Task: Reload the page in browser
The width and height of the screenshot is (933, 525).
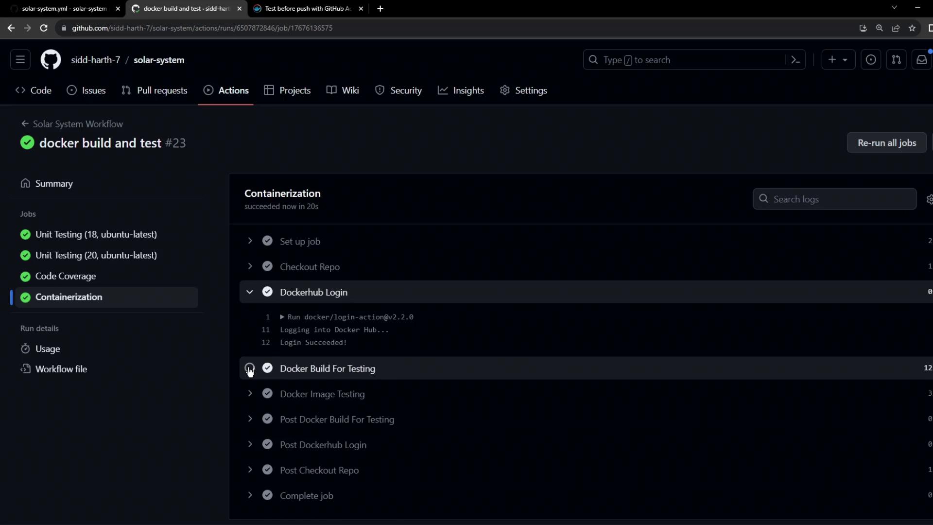Action: (44, 28)
